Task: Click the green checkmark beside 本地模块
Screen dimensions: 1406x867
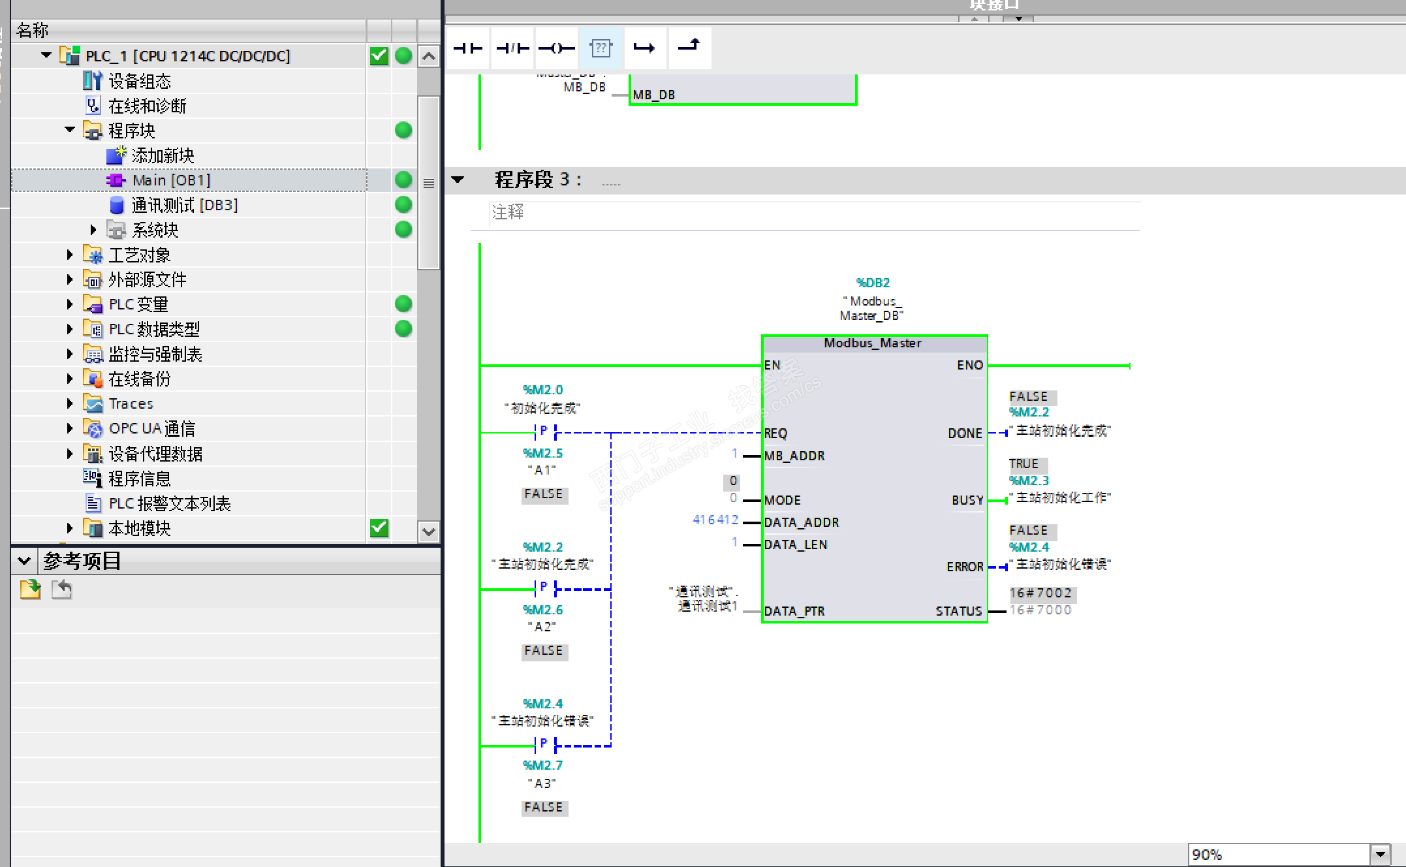Action: [379, 528]
